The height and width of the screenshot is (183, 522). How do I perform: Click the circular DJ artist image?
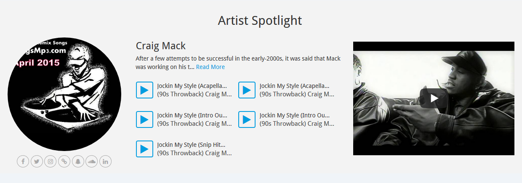[x=64, y=94]
